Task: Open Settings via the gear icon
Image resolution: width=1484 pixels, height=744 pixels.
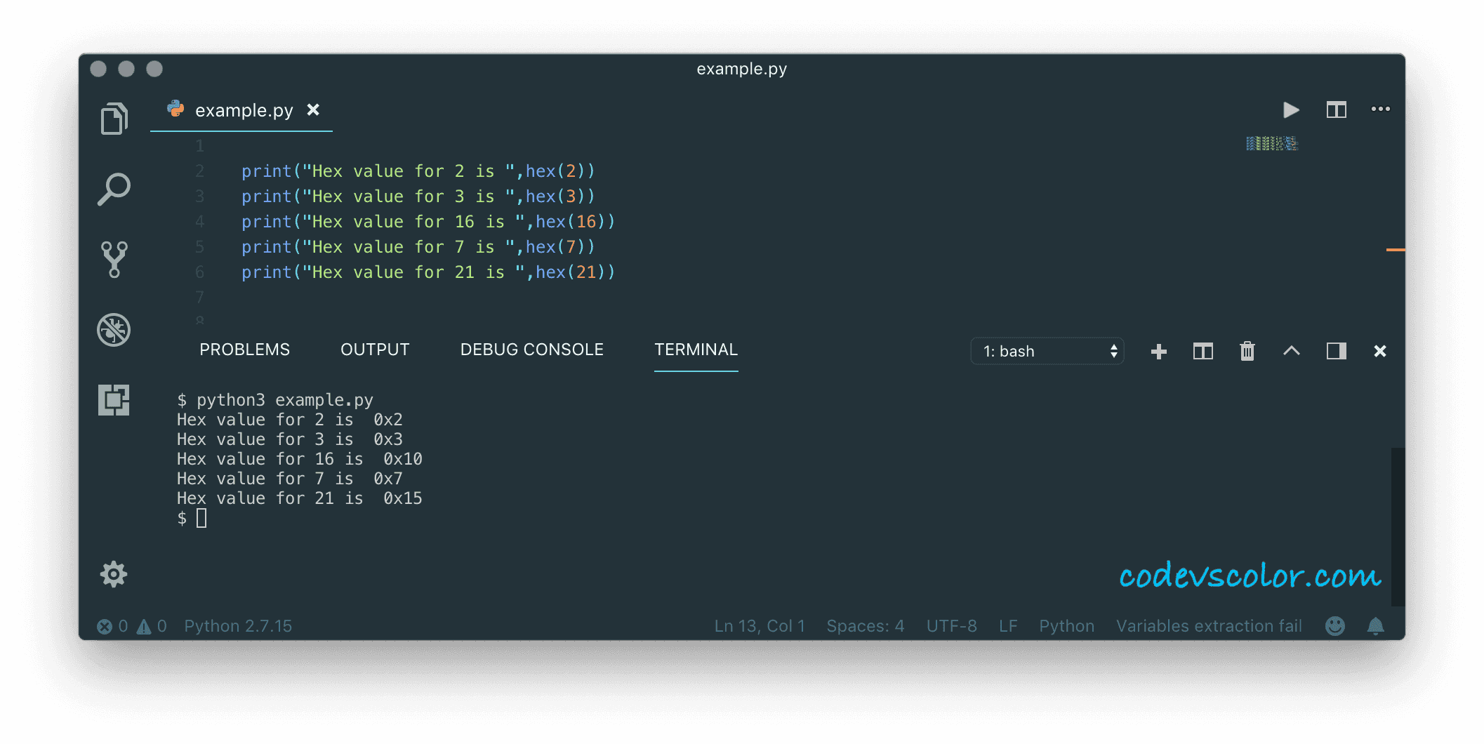Action: [x=114, y=574]
